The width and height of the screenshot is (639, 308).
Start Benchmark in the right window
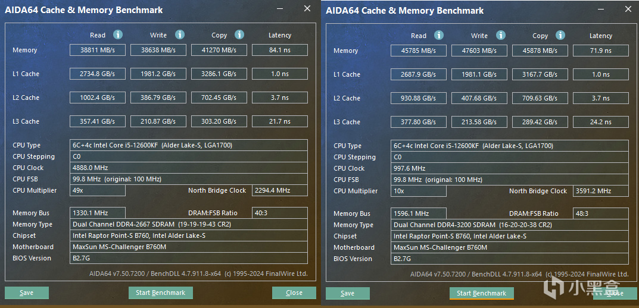tap(482, 293)
